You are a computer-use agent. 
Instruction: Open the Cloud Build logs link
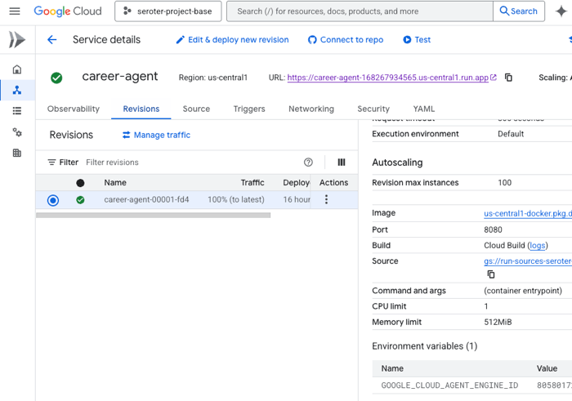click(x=537, y=245)
